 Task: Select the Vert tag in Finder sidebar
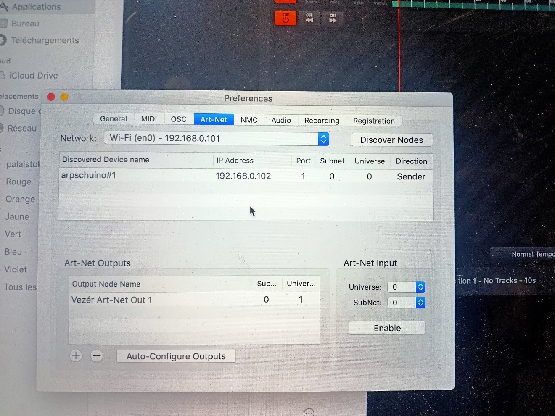tap(13, 234)
